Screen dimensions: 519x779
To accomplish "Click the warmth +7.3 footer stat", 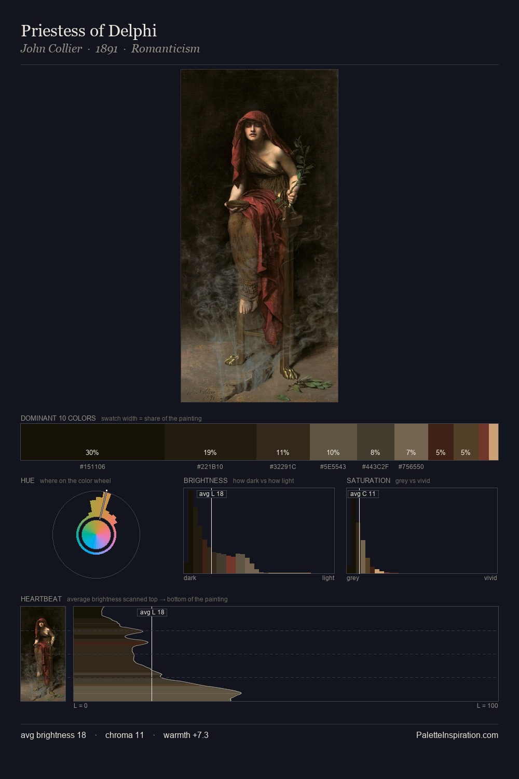I will pos(186,735).
